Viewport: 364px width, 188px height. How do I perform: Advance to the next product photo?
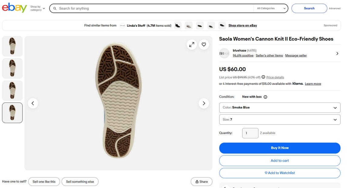pyautogui.click(x=204, y=103)
